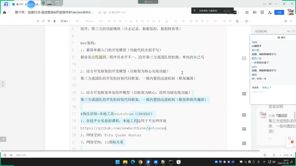Open File Explorer from taskbar
This screenshot has width=296, height=166.
pos(125,162)
